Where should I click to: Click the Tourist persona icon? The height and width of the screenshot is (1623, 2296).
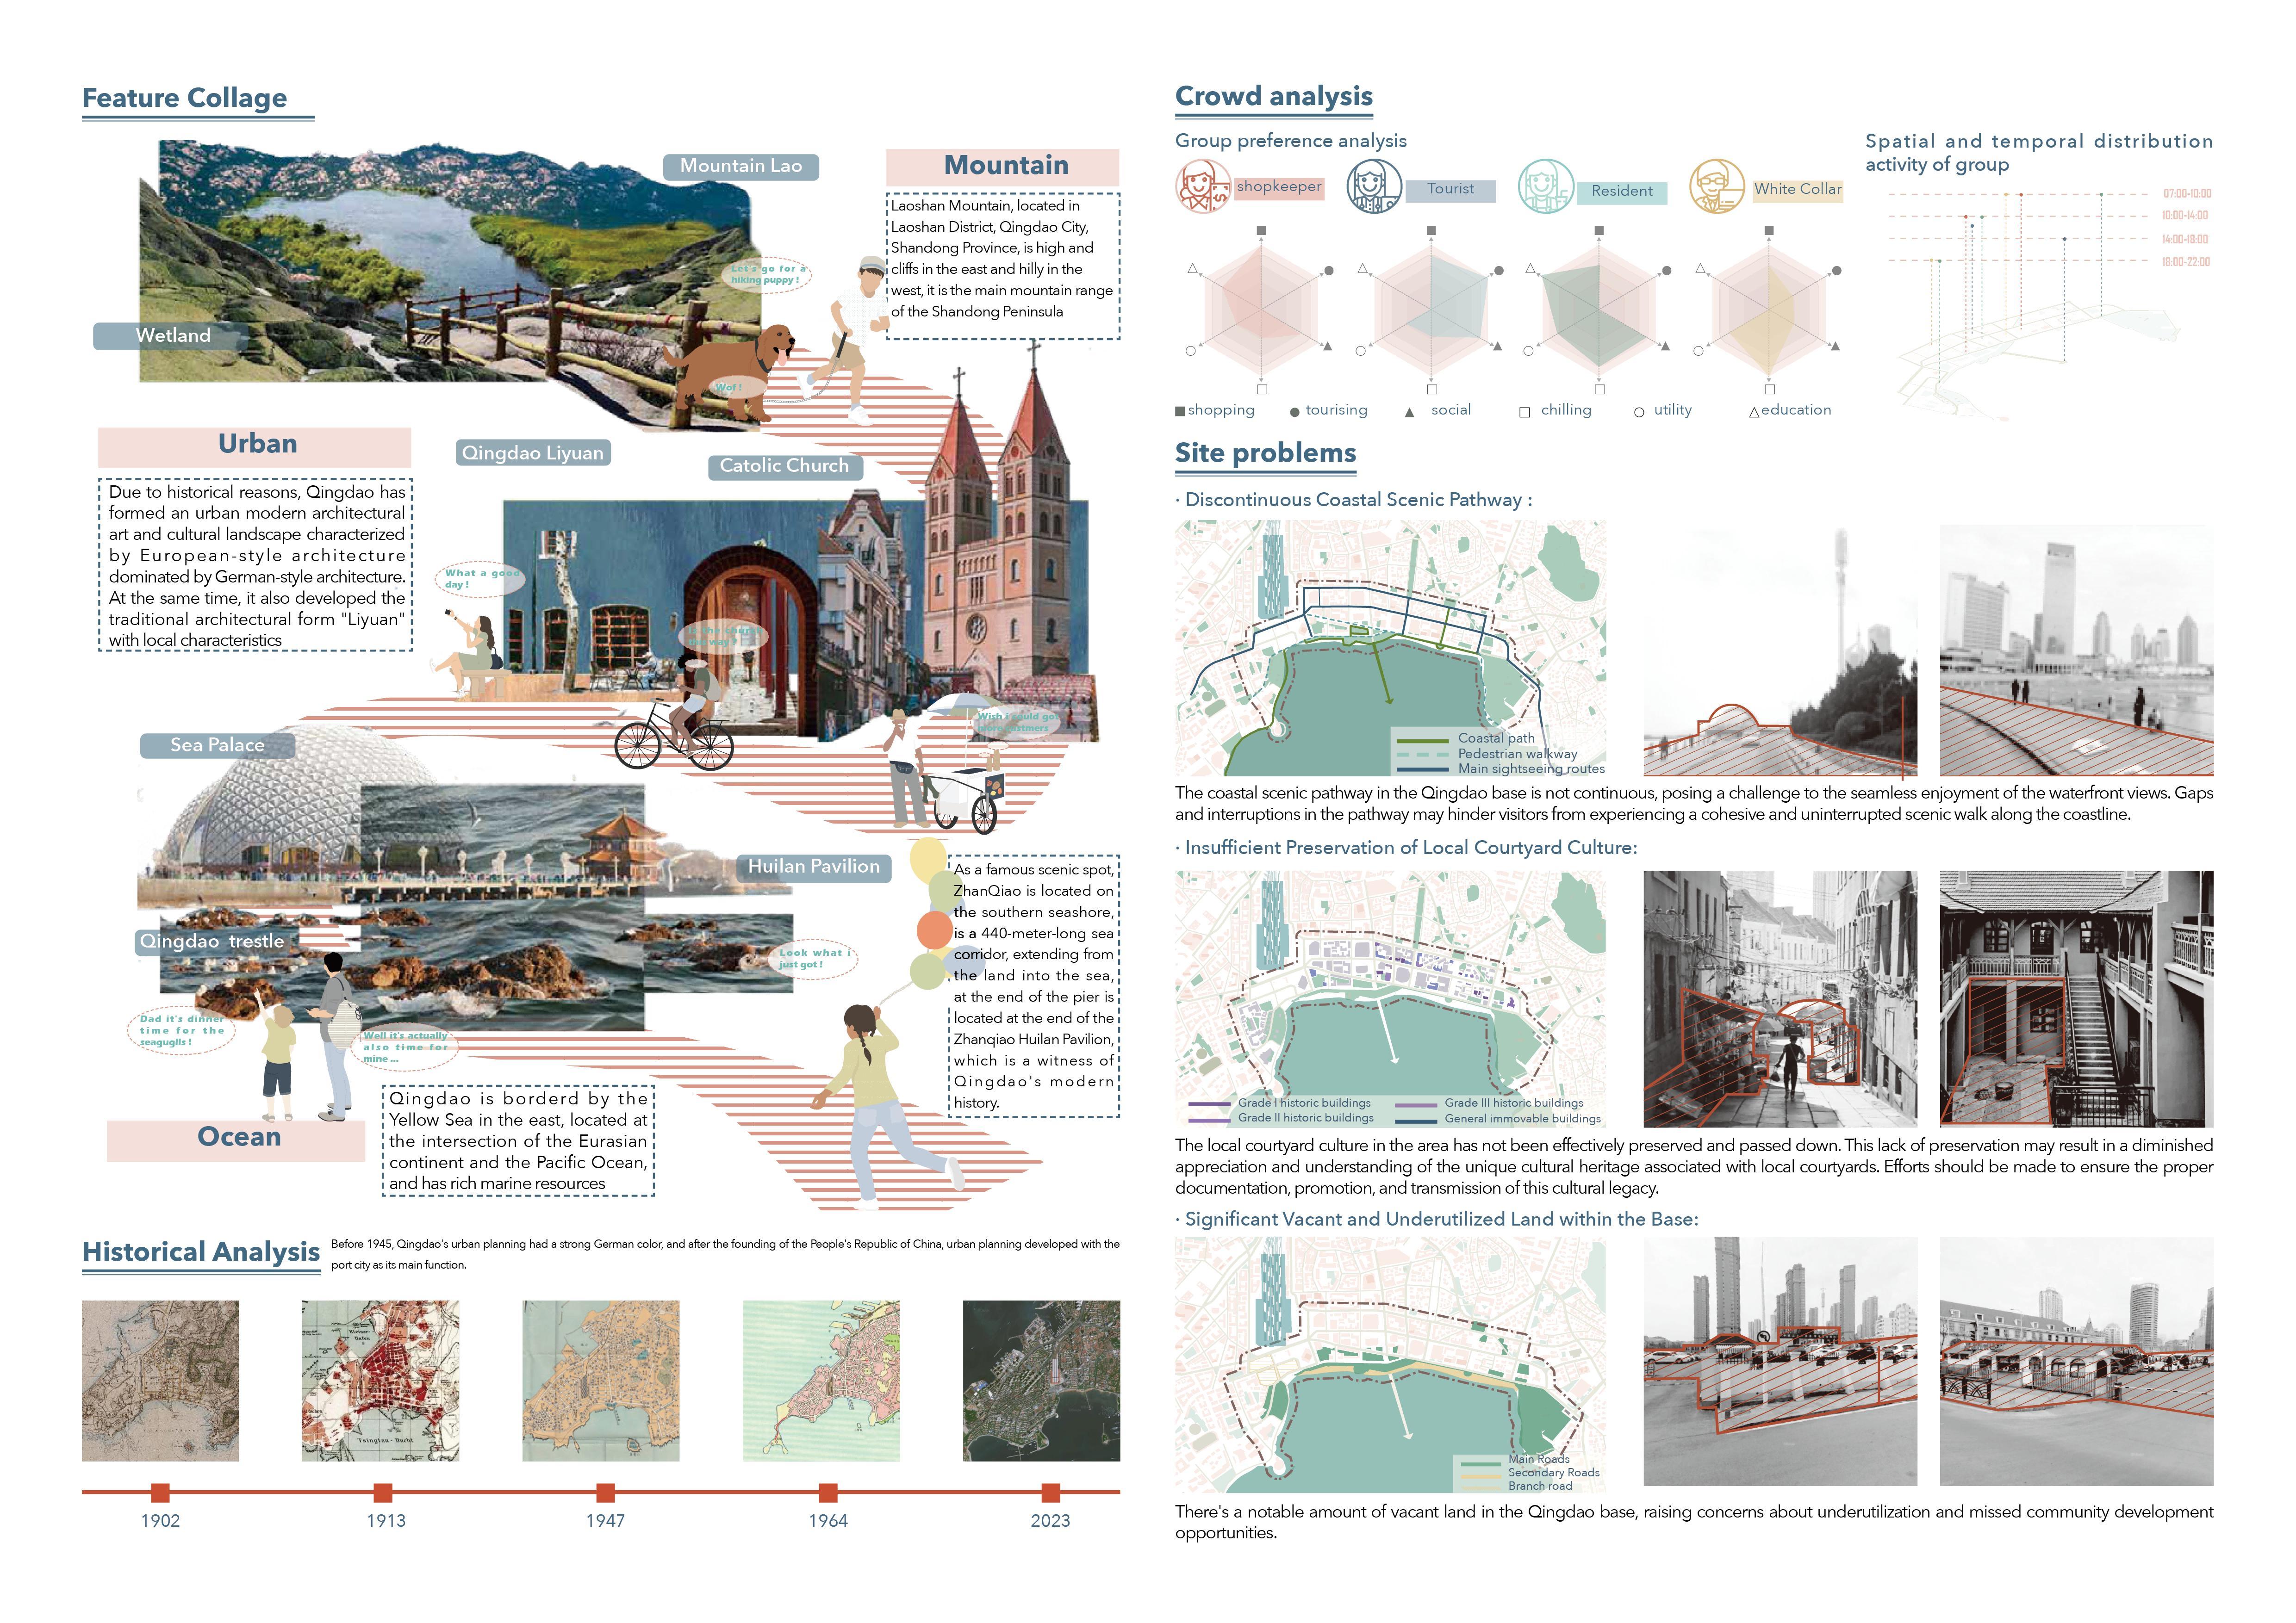click(1374, 186)
